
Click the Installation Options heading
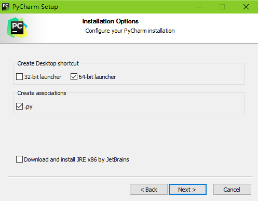pyautogui.click(x=111, y=21)
